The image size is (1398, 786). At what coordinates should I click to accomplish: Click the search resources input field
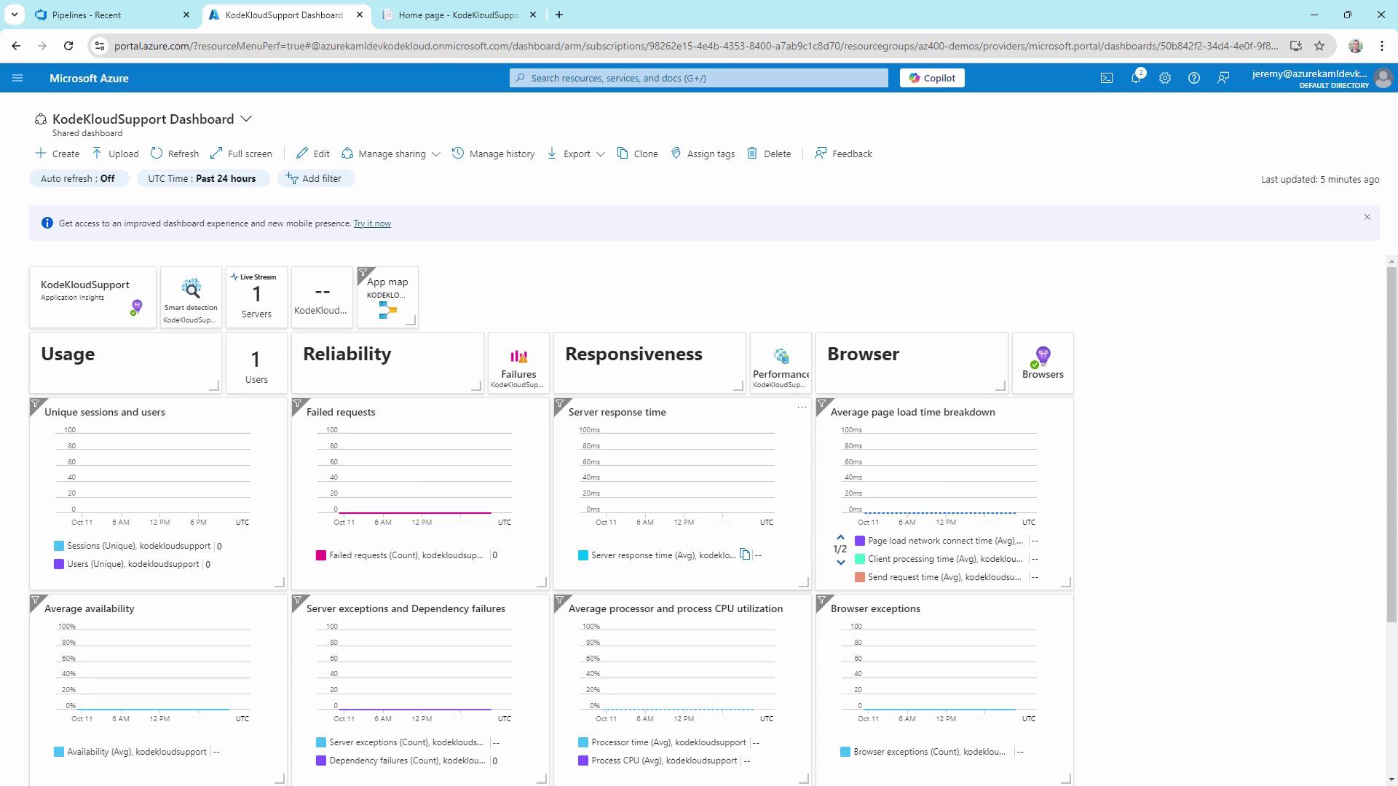click(x=699, y=78)
